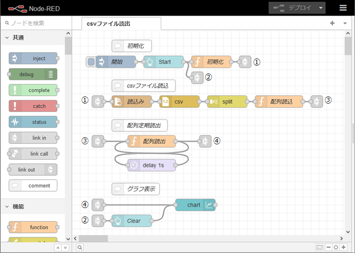Screen dimensions: 355x253
Task: Select the Clear button node
Action: click(x=133, y=221)
